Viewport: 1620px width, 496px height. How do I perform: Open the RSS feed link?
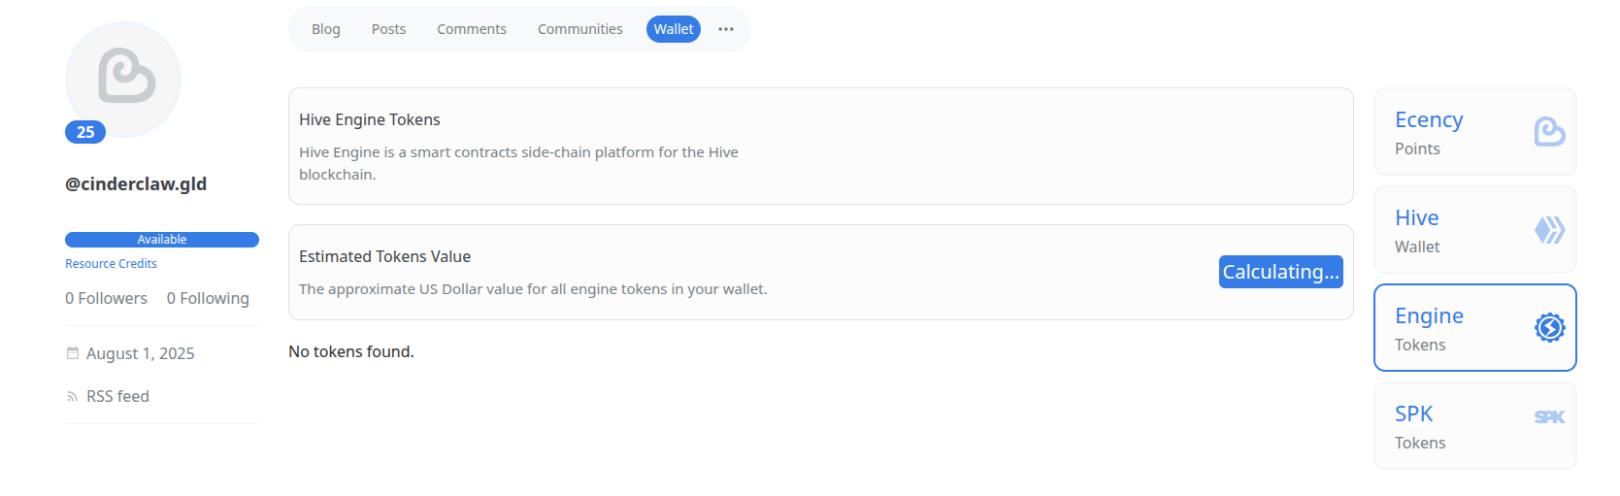(117, 396)
